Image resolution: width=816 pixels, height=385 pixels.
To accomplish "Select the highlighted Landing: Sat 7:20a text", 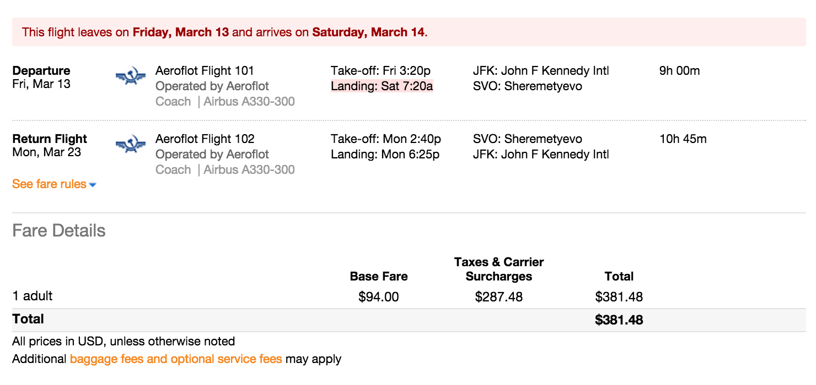I will coord(382,86).
